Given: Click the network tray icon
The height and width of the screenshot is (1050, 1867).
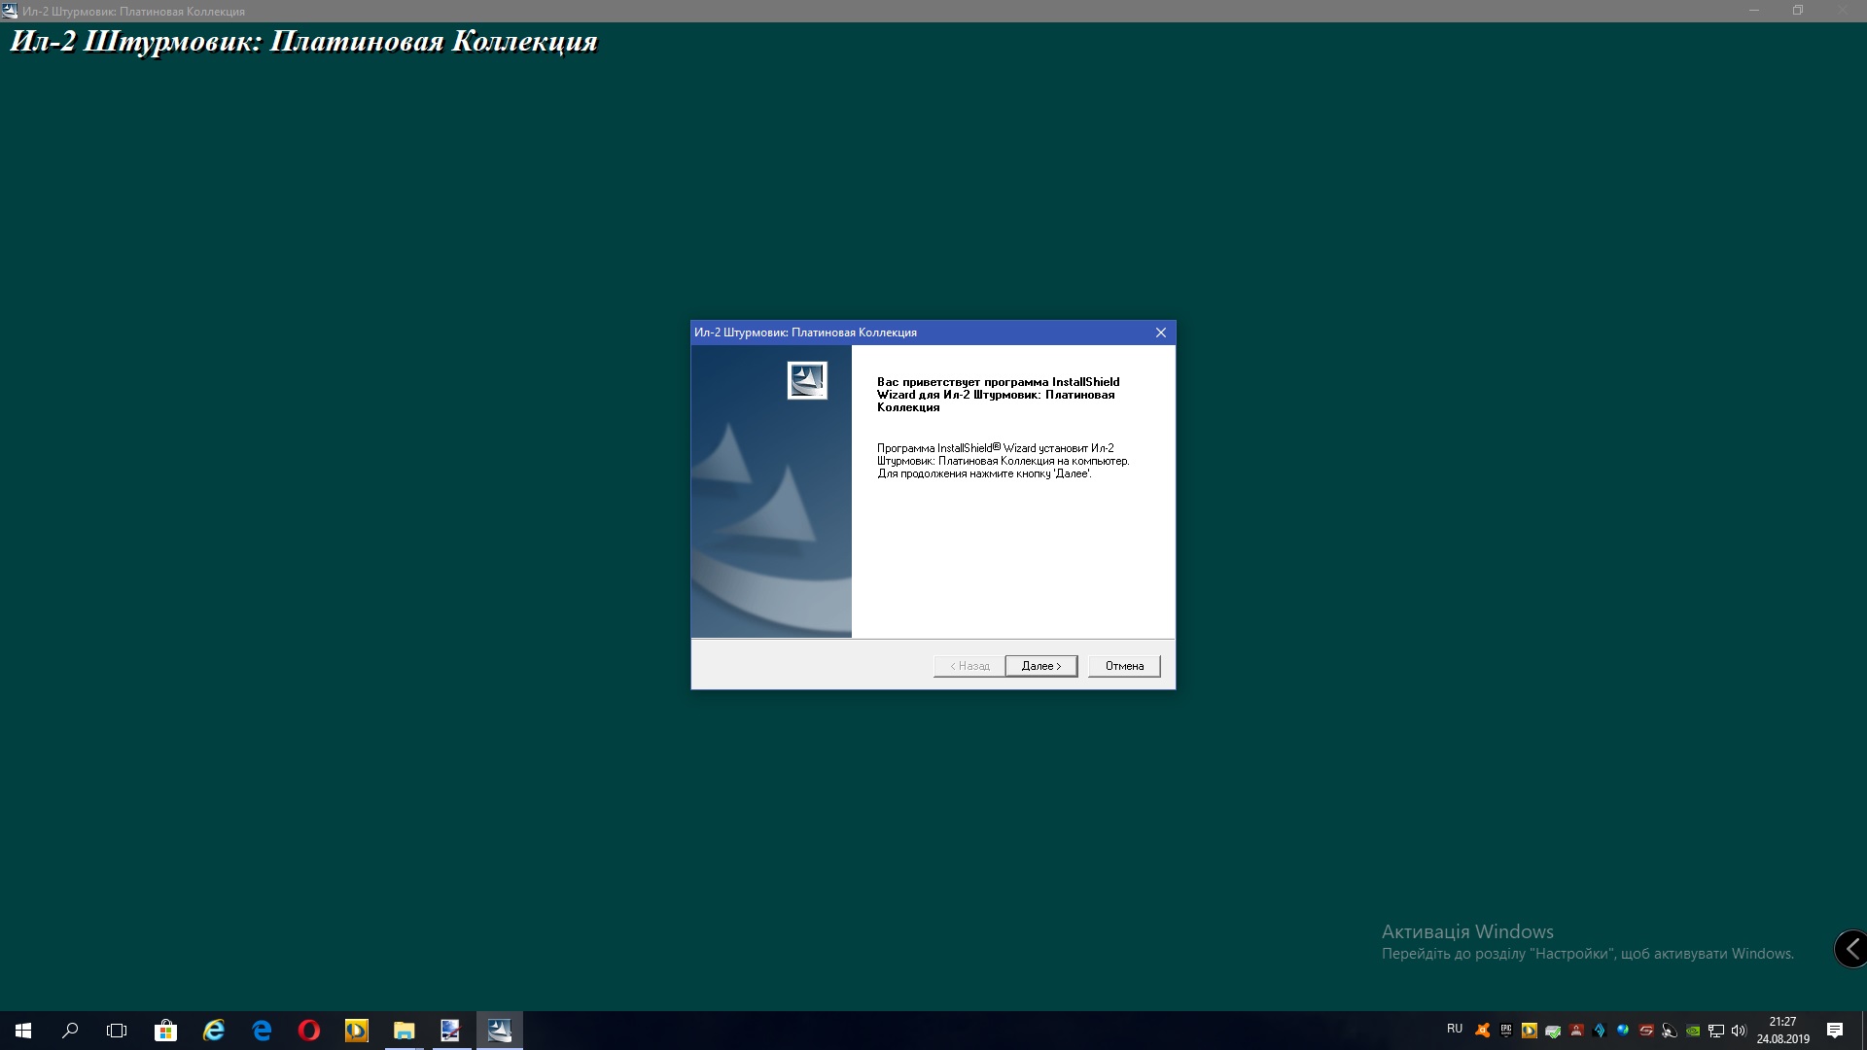Looking at the screenshot, I should 1716,1031.
